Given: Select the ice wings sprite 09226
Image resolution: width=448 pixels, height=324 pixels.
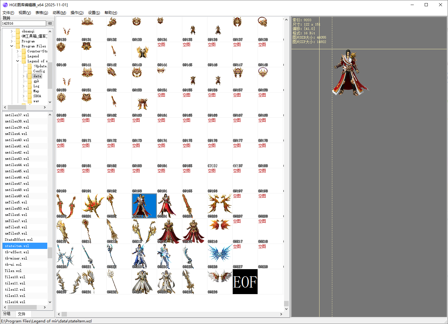Looking at the screenshot, I should [220, 256].
